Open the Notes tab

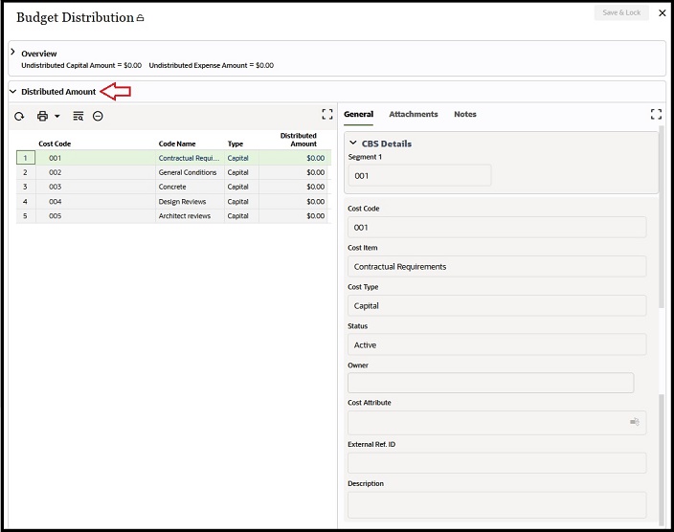point(465,114)
